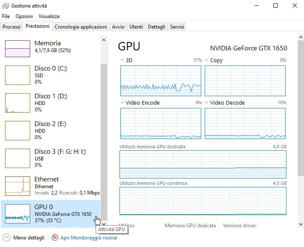
Task: Select the Disco 2 (E:) graph thumbnail
Action: point(18,131)
